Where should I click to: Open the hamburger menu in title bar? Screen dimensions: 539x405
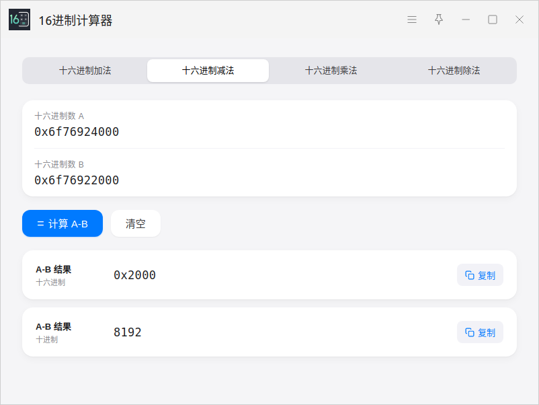click(x=412, y=20)
